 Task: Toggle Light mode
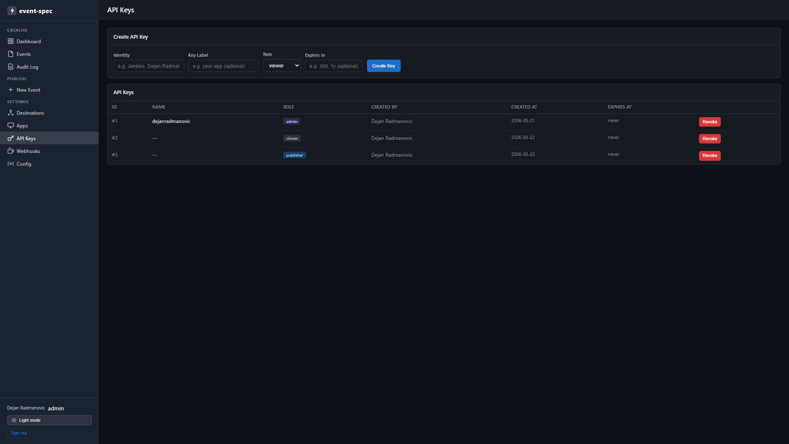pyautogui.click(x=49, y=420)
